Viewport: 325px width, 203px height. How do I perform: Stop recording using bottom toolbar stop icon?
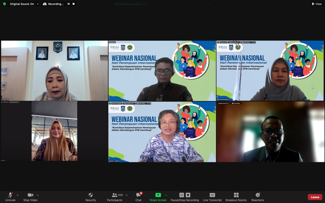point(188,195)
